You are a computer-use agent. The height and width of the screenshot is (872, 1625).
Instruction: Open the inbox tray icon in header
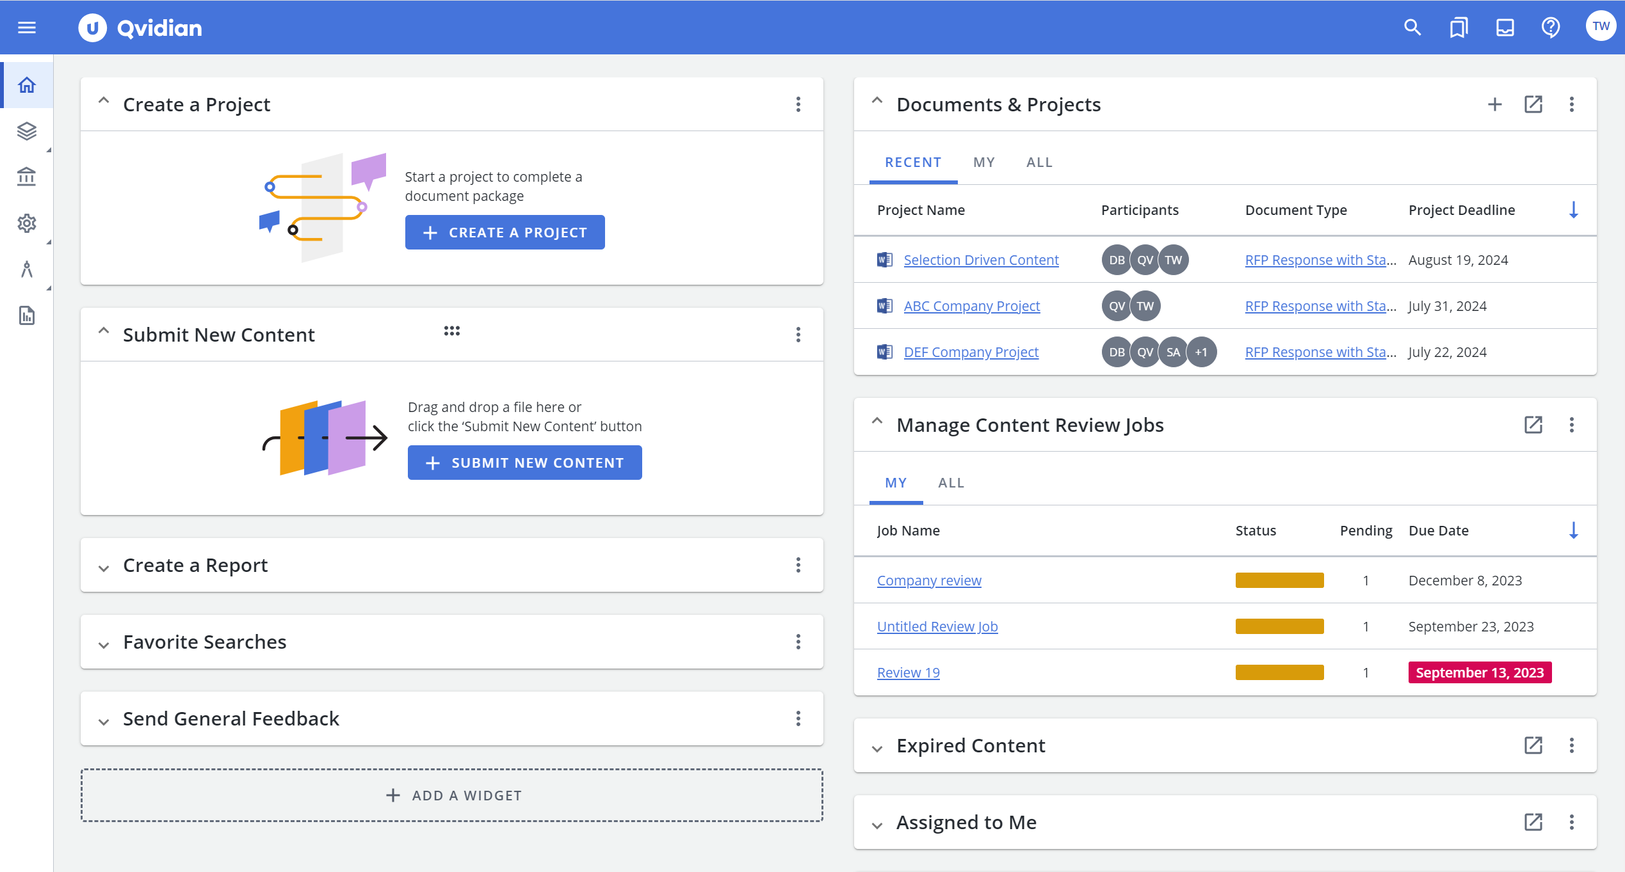tap(1505, 28)
